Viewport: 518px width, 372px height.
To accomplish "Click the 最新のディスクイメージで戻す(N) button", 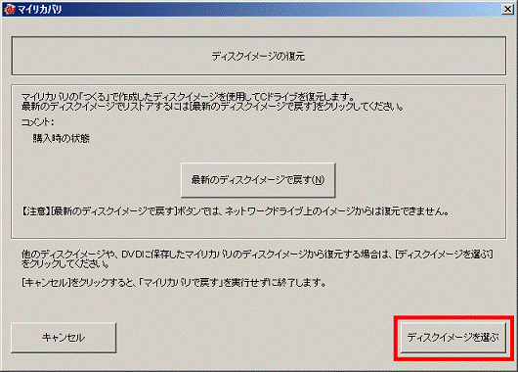I will 258,180.
